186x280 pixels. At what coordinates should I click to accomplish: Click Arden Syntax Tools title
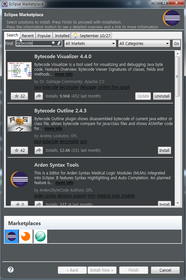(57, 165)
